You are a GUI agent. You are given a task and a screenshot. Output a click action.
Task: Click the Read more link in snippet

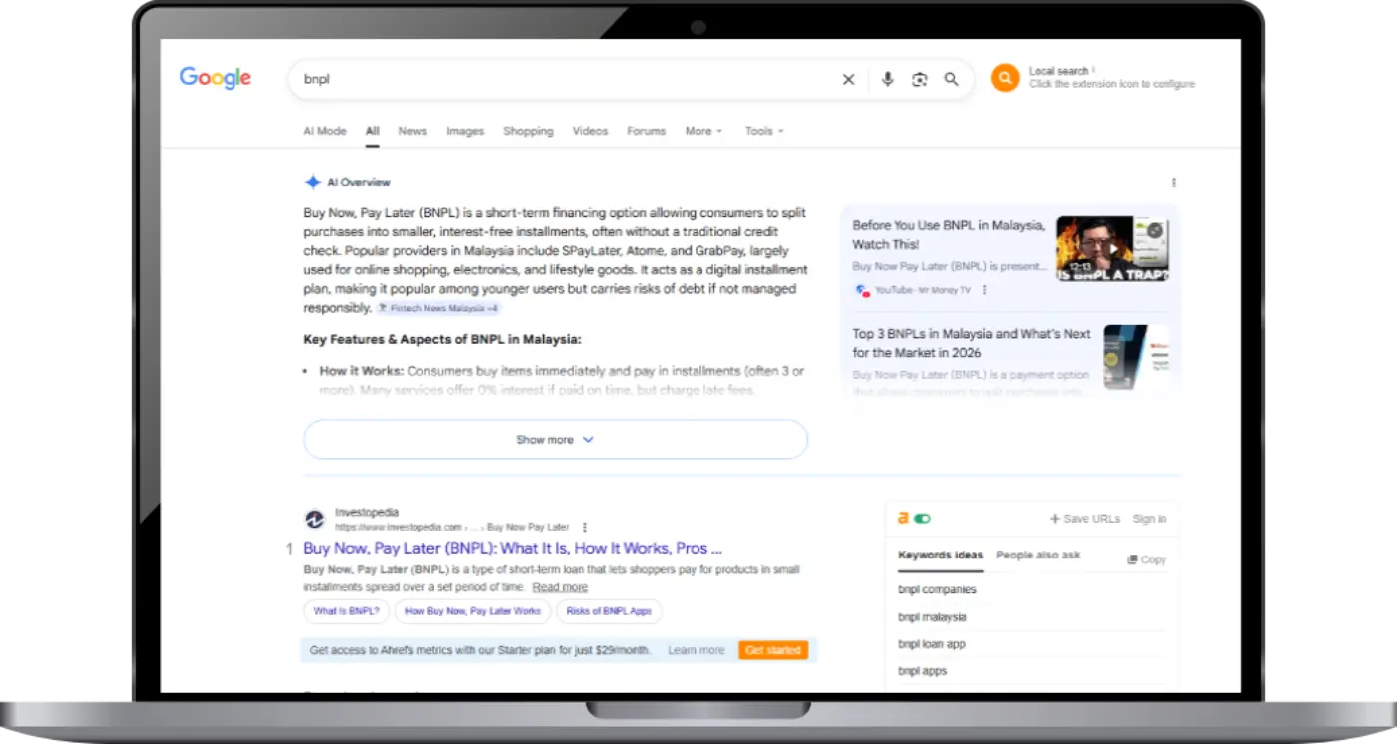click(560, 587)
